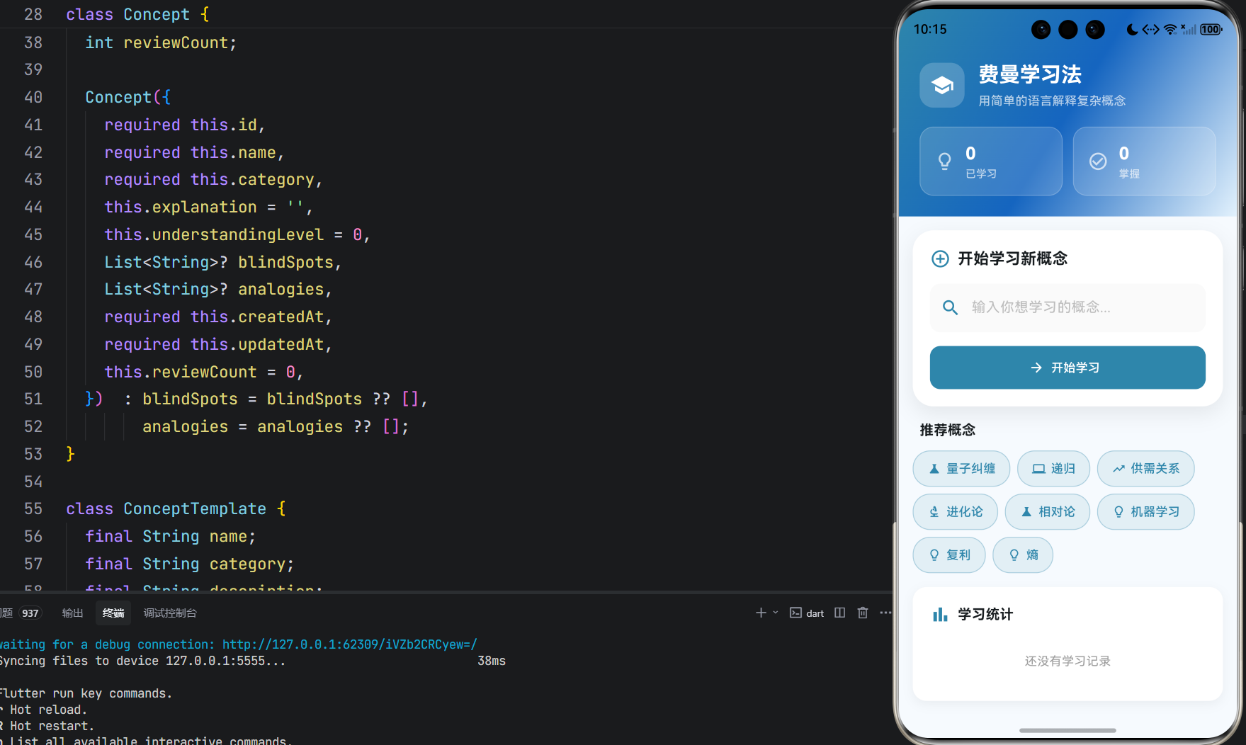Screen dimensions: 1246x745
Task: Split the terminal panel
Action: pos(839,613)
